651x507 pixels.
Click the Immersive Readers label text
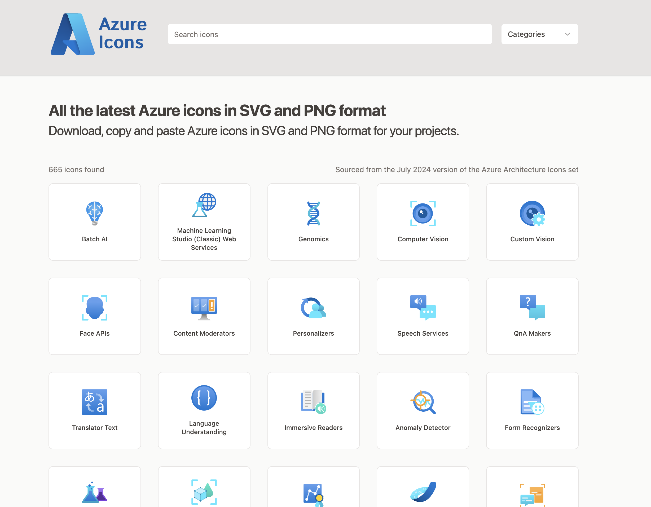[314, 428]
